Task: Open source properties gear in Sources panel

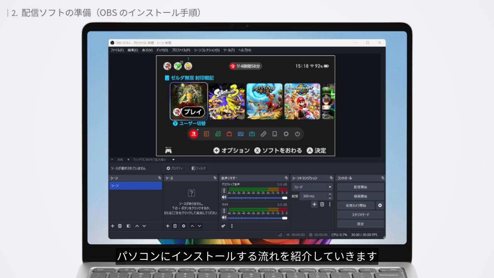Action: 183,226
